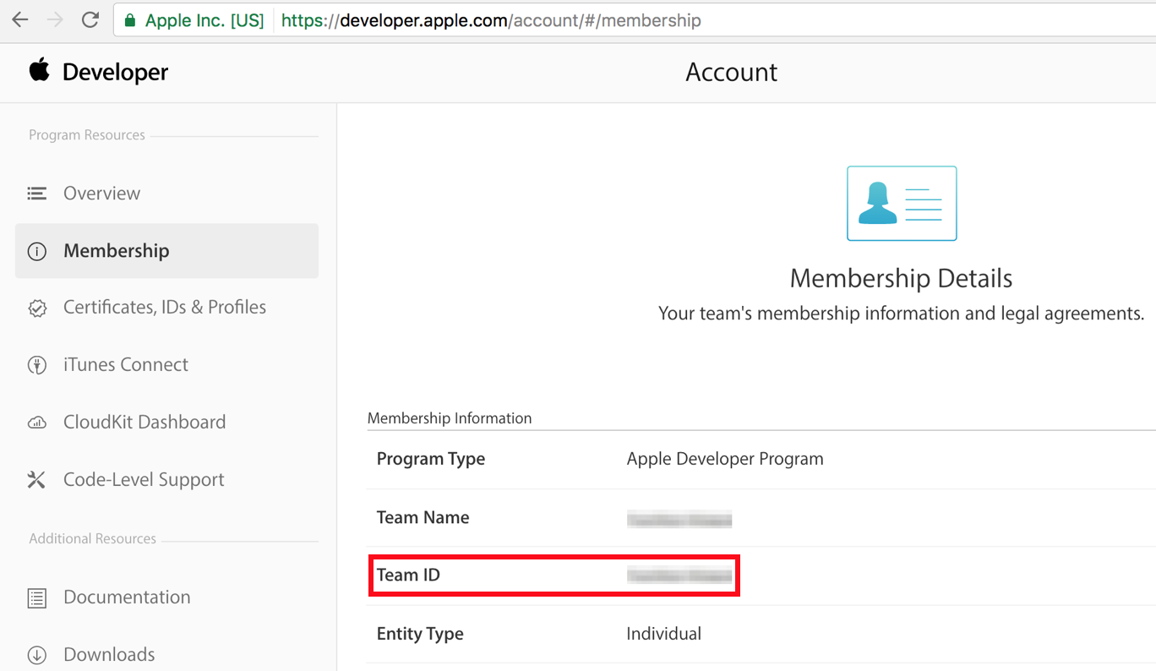The width and height of the screenshot is (1156, 671).
Task: Click the Certificates badge icon
Action: click(36, 308)
